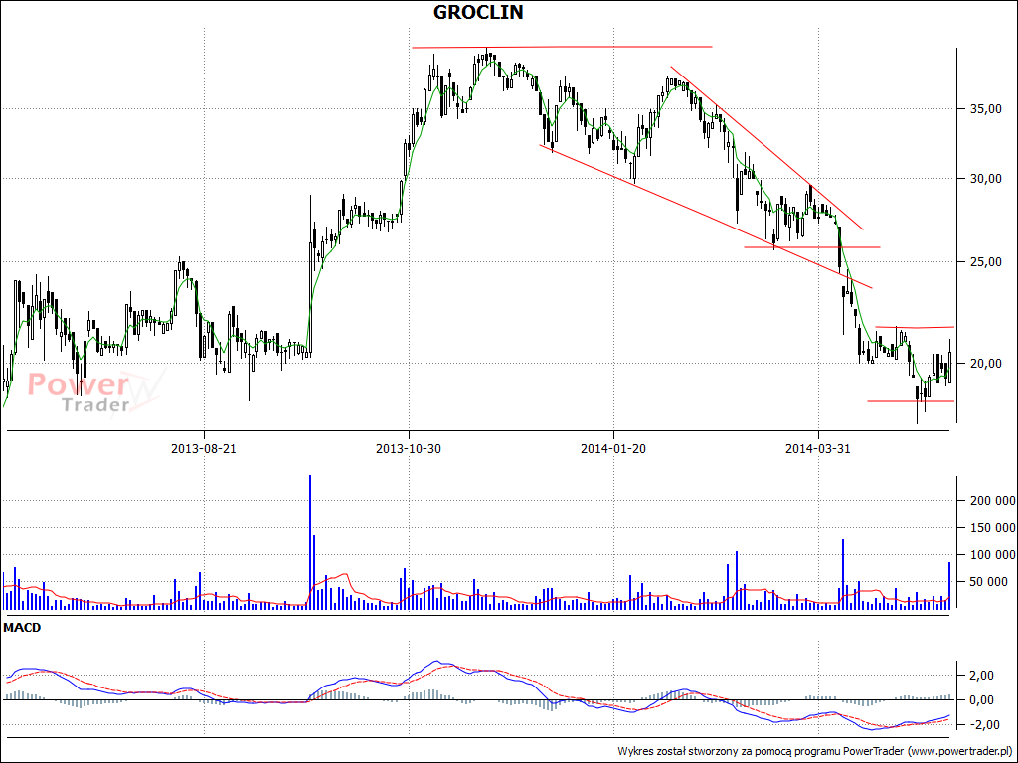
Task: Click the 30,00 price axis label
Action: [x=986, y=179]
